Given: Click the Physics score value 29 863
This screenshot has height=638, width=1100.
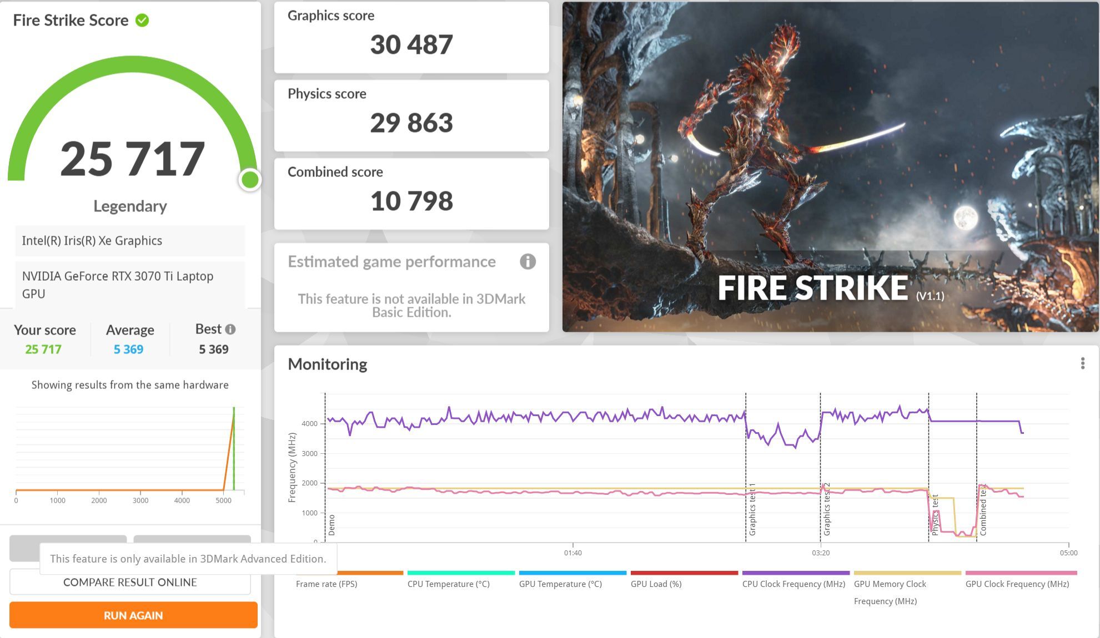Looking at the screenshot, I should tap(411, 123).
